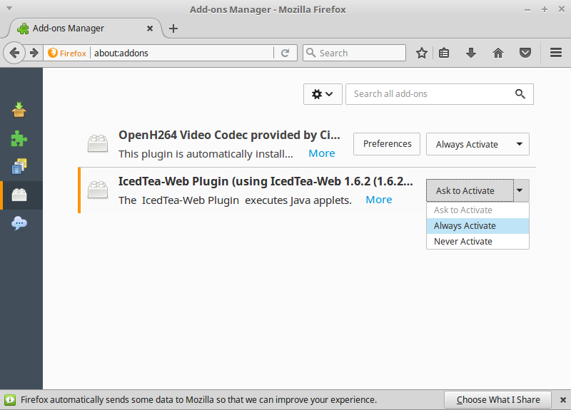Click Choose What I Share button
Image resolution: width=571 pixels, height=410 pixels.
(498, 399)
